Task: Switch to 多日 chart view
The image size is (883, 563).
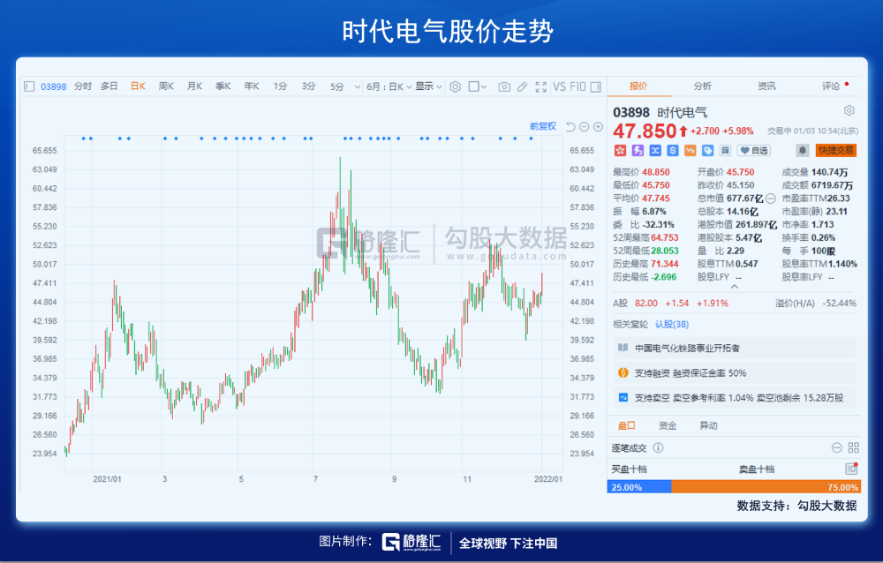Action: point(109,86)
